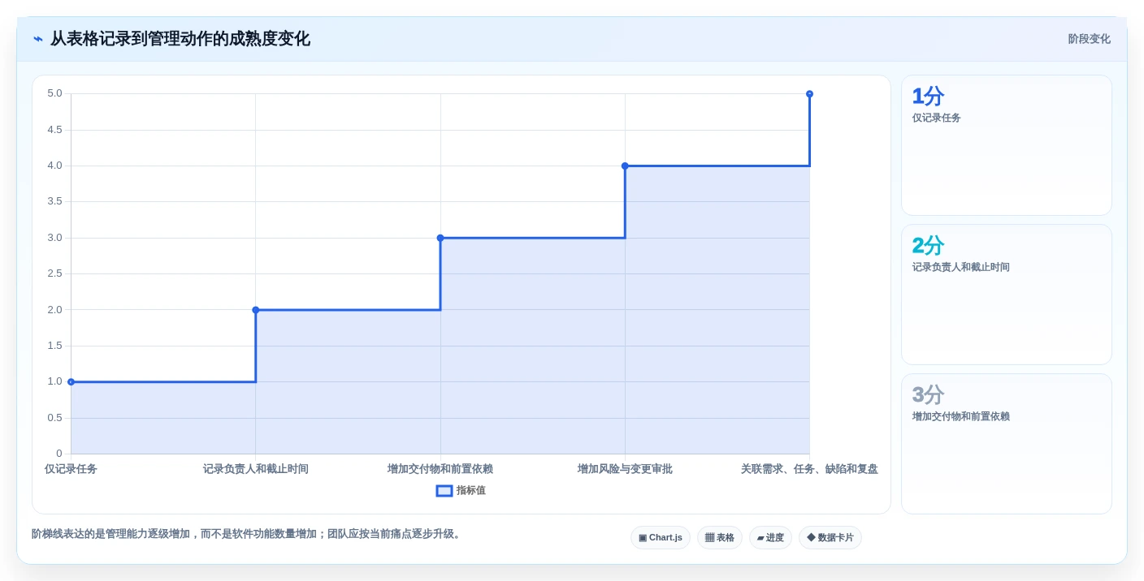The width and height of the screenshot is (1144, 581).
Task: Toggle the 指标值 legend swatch
Action: (444, 491)
